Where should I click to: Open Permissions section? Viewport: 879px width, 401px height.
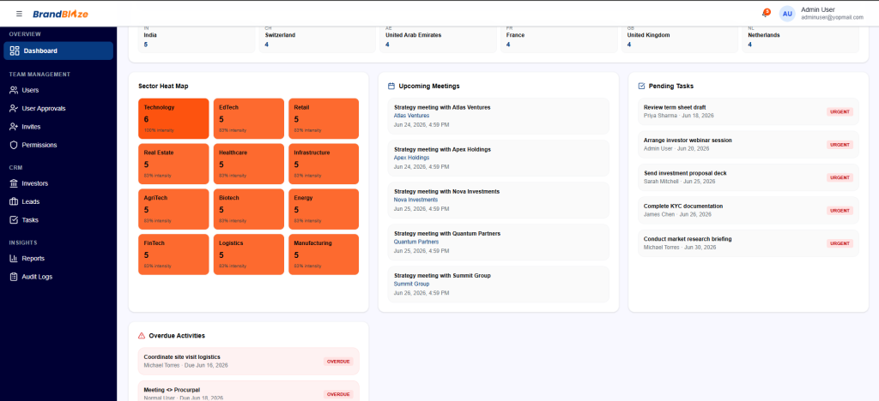(x=58, y=145)
